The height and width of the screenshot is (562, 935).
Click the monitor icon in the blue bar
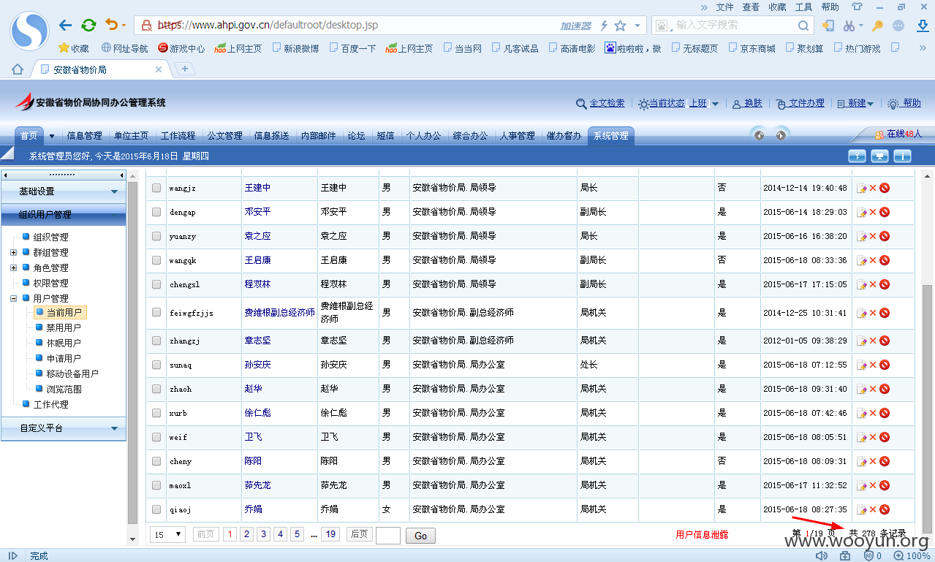[x=880, y=156]
